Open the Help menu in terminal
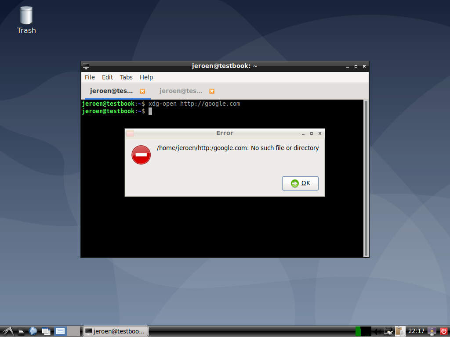The image size is (450, 337). pyautogui.click(x=146, y=77)
